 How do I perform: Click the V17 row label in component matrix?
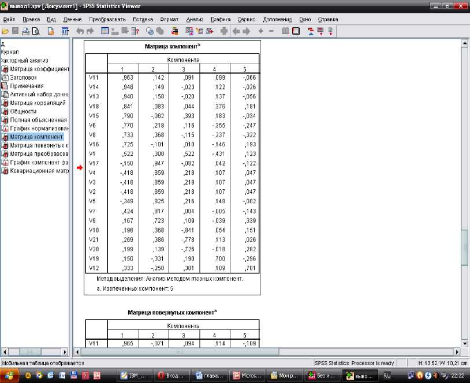(x=94, y=163)
